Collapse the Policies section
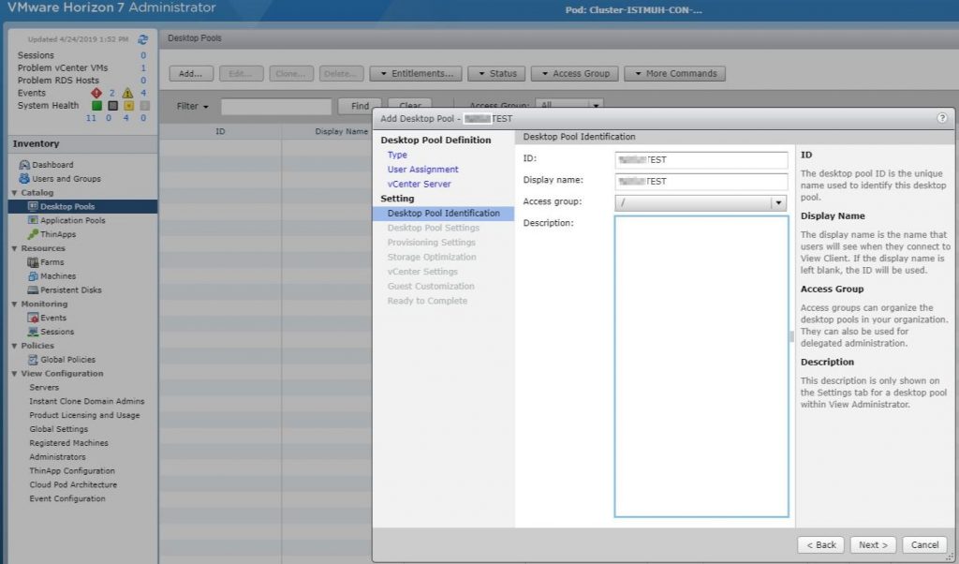This screenshot has width=959, height=564. [14, 346]
